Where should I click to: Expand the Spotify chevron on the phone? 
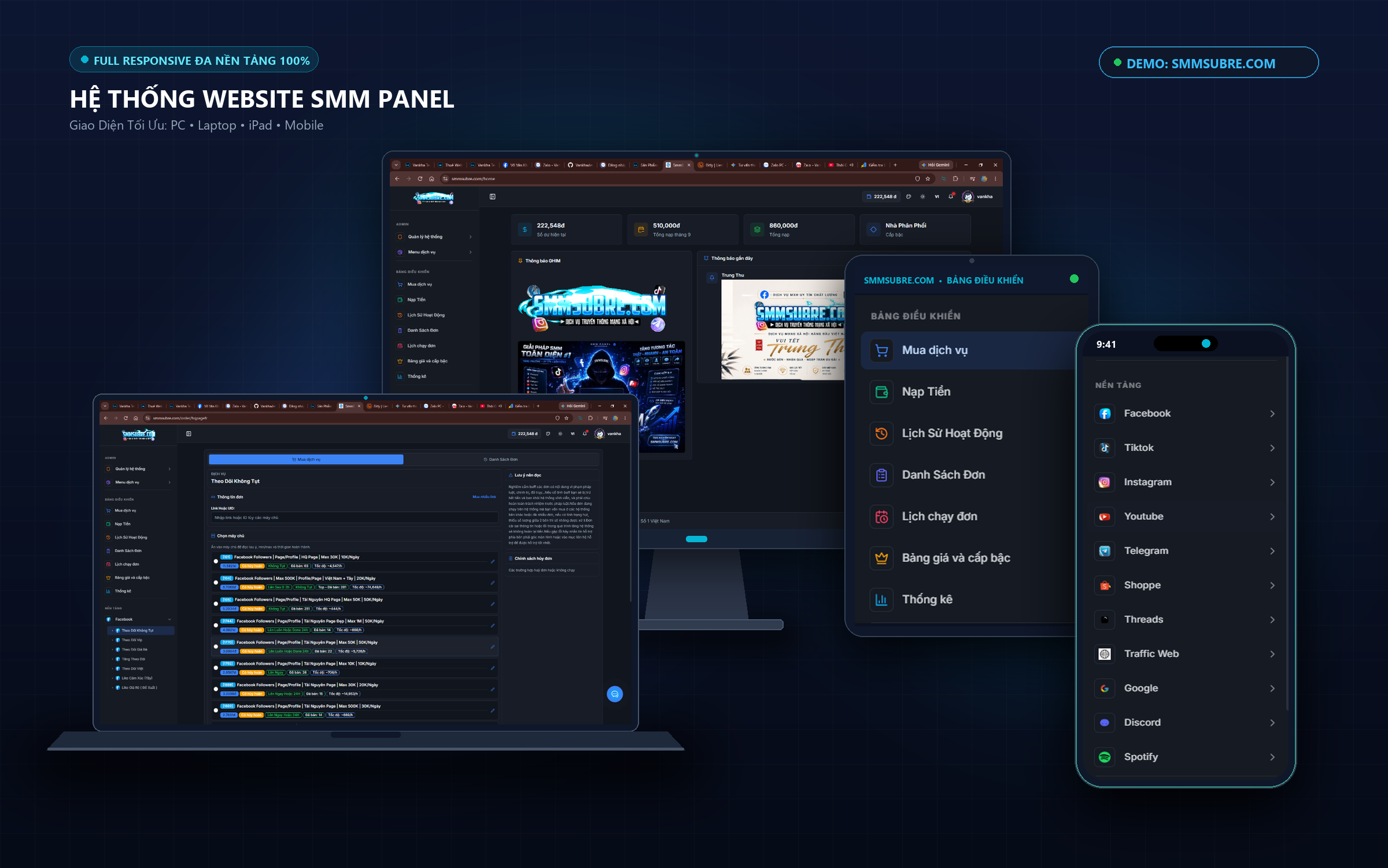pyautogui.click(x=1272, y=757)
